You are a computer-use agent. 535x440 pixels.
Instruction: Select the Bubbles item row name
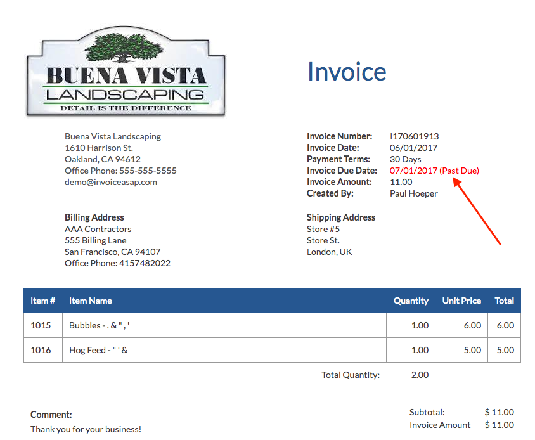(101, 325)
